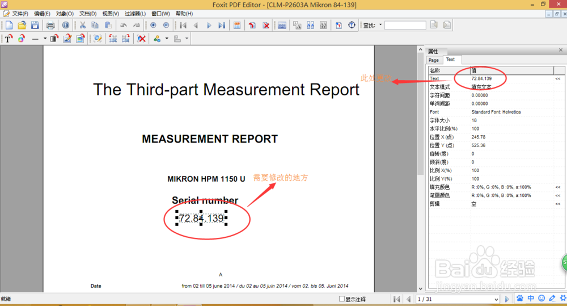Open the 编辑(E) menu
This screenshot has height=306, width=567.
point(42,14)
